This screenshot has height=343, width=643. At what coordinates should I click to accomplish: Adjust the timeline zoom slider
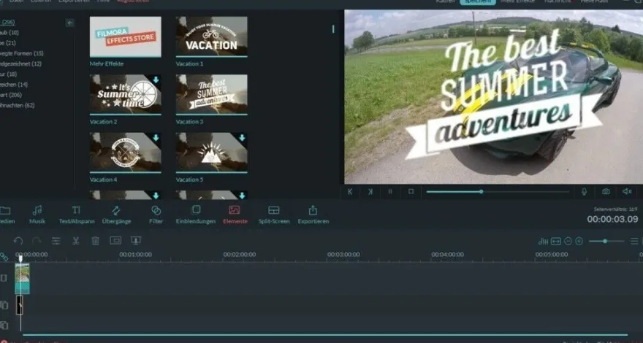coord(606,242)
